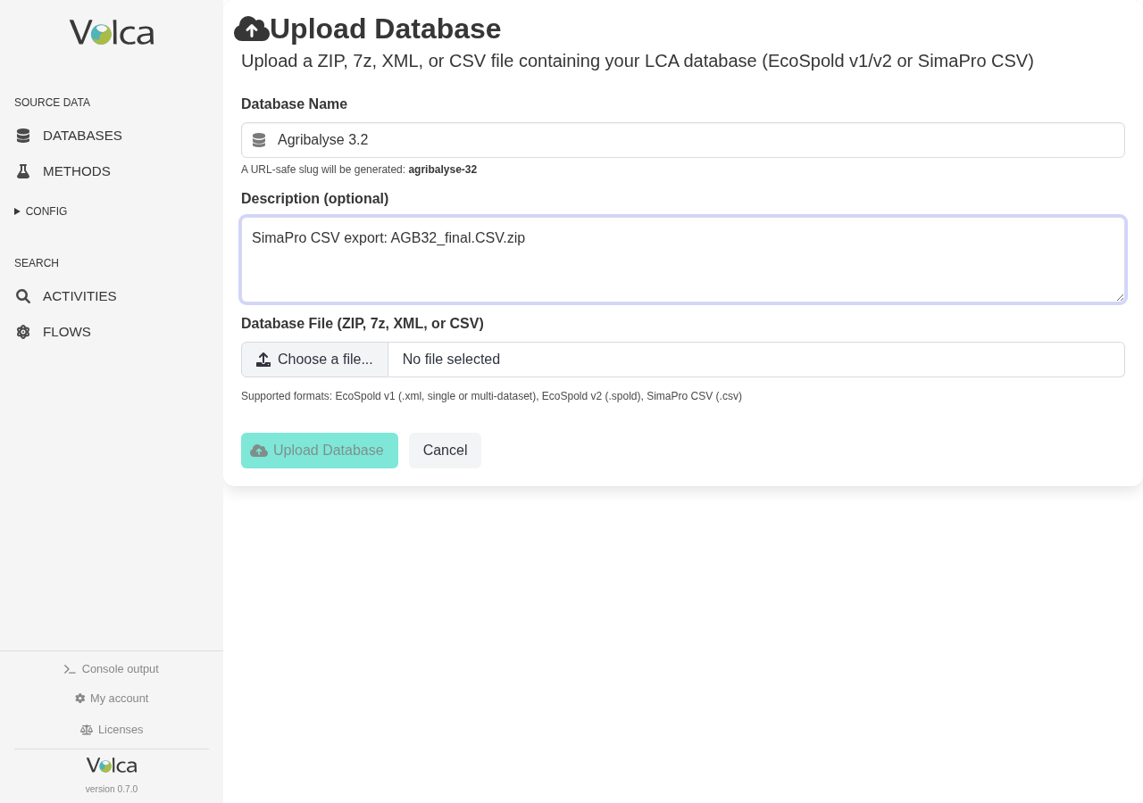
Task: Click the 'Description (optional)' label
Action: 314,199
